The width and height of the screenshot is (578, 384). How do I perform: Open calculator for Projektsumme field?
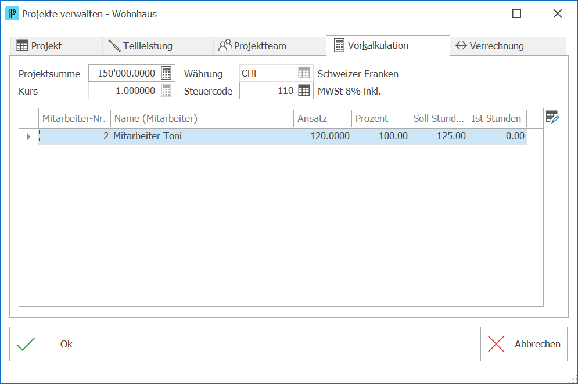pos(166,73)
